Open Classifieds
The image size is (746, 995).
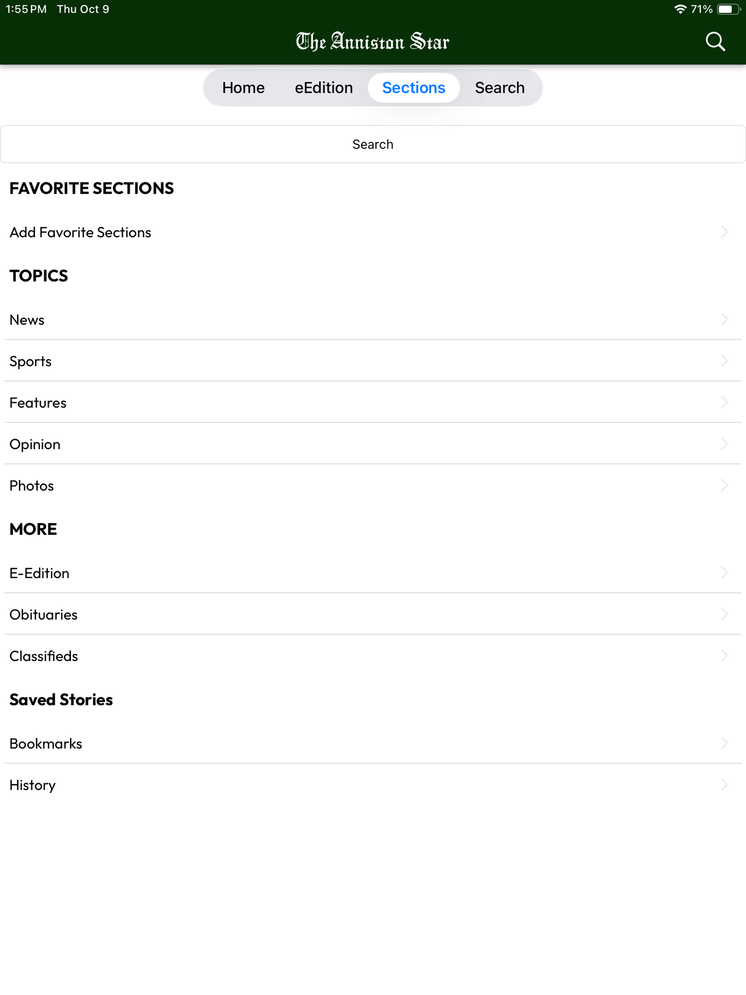pos(373,656)
